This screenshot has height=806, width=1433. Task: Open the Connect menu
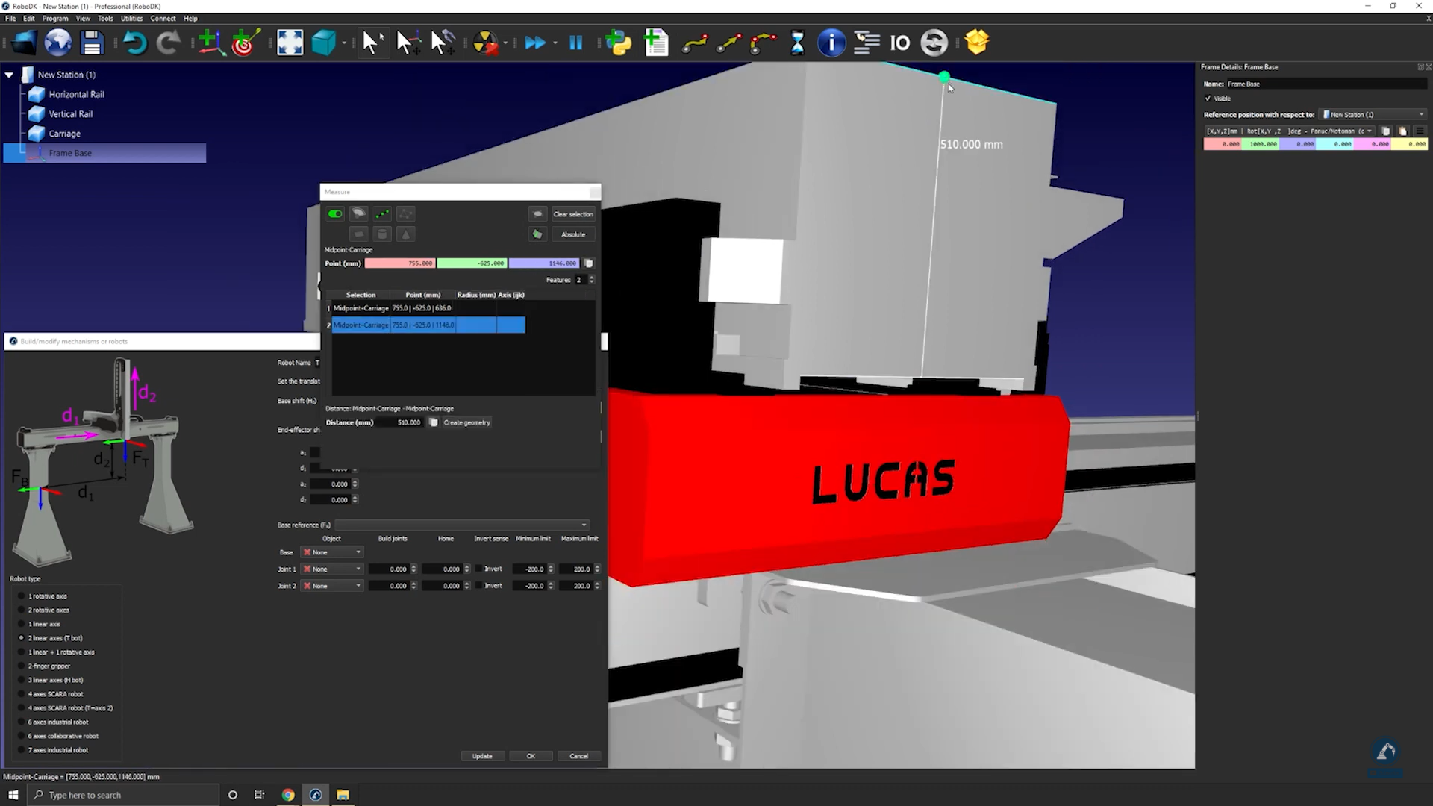[163, 19]
